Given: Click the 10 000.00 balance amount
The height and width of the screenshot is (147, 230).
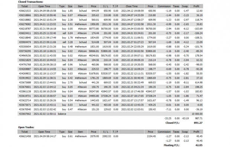Looking at the screenshot, I should click(x=197, y=114).
